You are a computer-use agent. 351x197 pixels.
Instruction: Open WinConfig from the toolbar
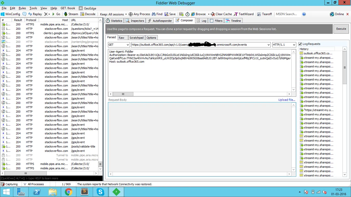click(x=10, y=14)
